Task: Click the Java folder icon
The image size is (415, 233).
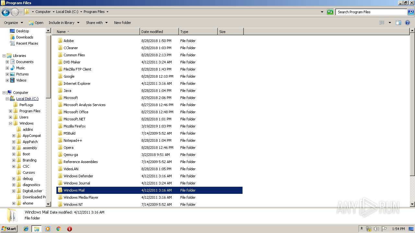Action: (60, 91)
